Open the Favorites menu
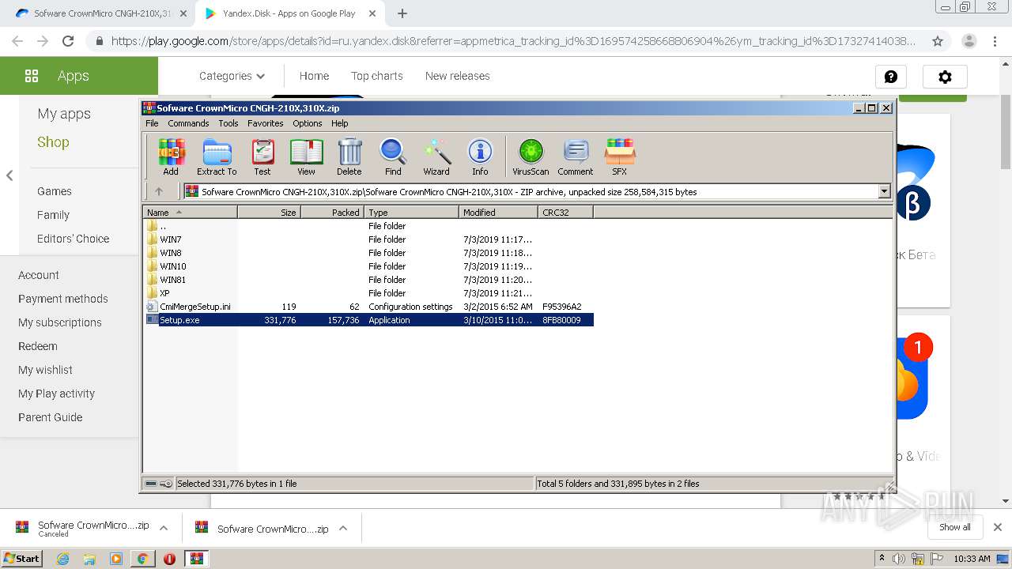This screenshot has width=1012, height=569. [x=266, y=123]
